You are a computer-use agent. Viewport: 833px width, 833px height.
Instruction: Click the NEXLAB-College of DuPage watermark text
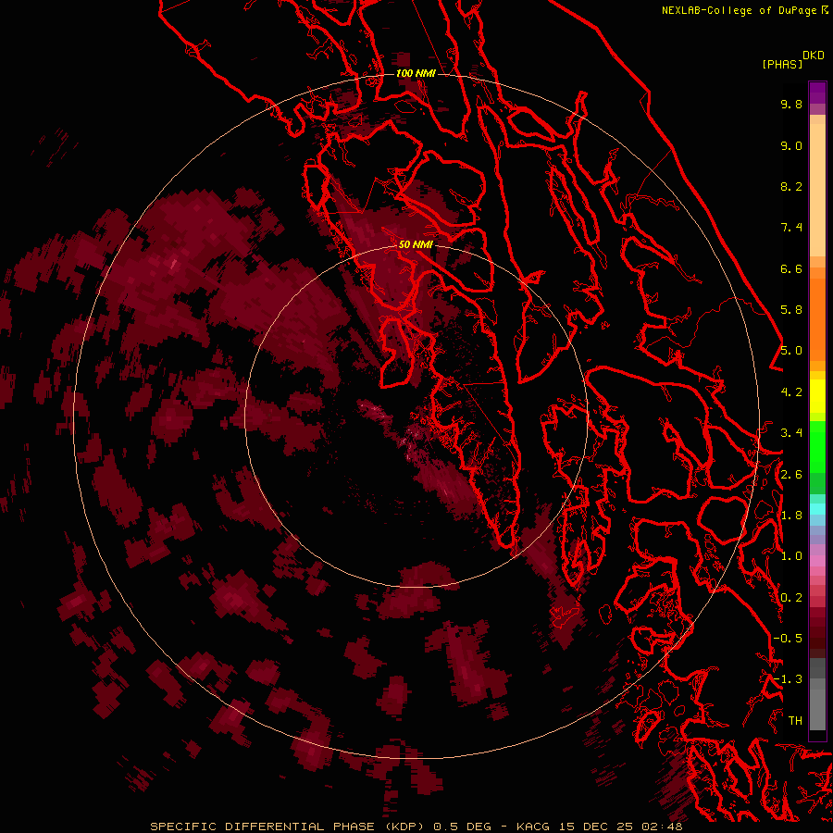[739, 10]
